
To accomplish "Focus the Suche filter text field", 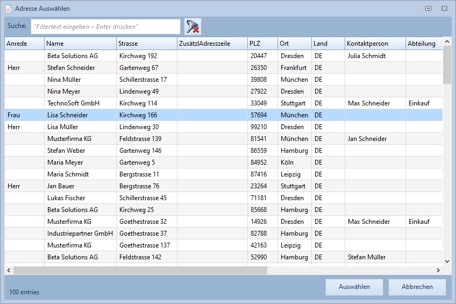I will 105,26.
